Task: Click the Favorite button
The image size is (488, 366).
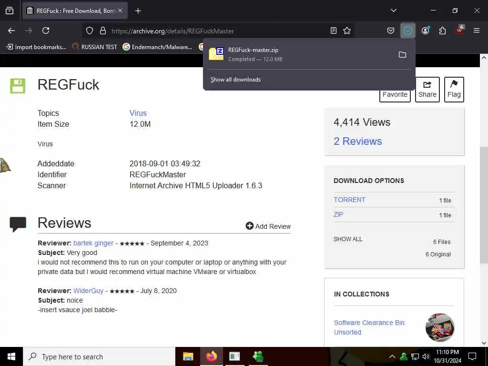Action: [x=395, y=94]
